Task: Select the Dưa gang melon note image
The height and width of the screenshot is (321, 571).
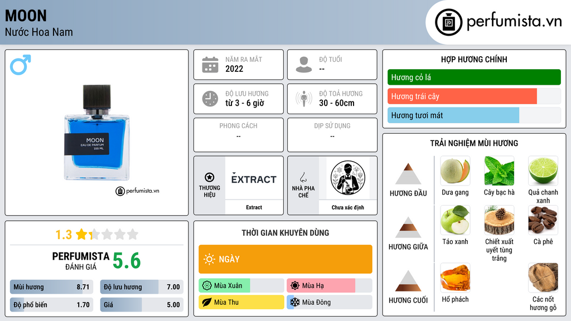Action: click(x=455, y=171)
